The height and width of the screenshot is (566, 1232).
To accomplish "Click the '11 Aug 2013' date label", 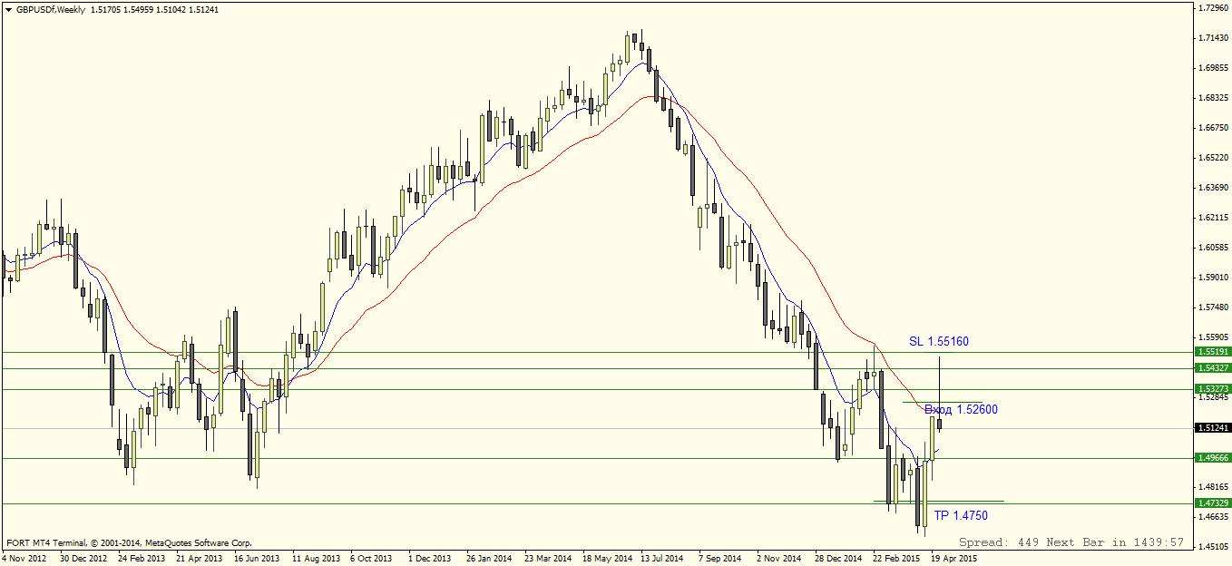I will (316, 559).
